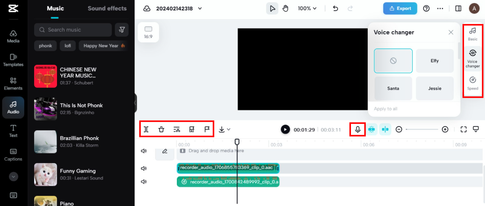The height and width of the screenshot is (206, 485).
Task: Zoom out the timeline
Action: pos(399,129)
